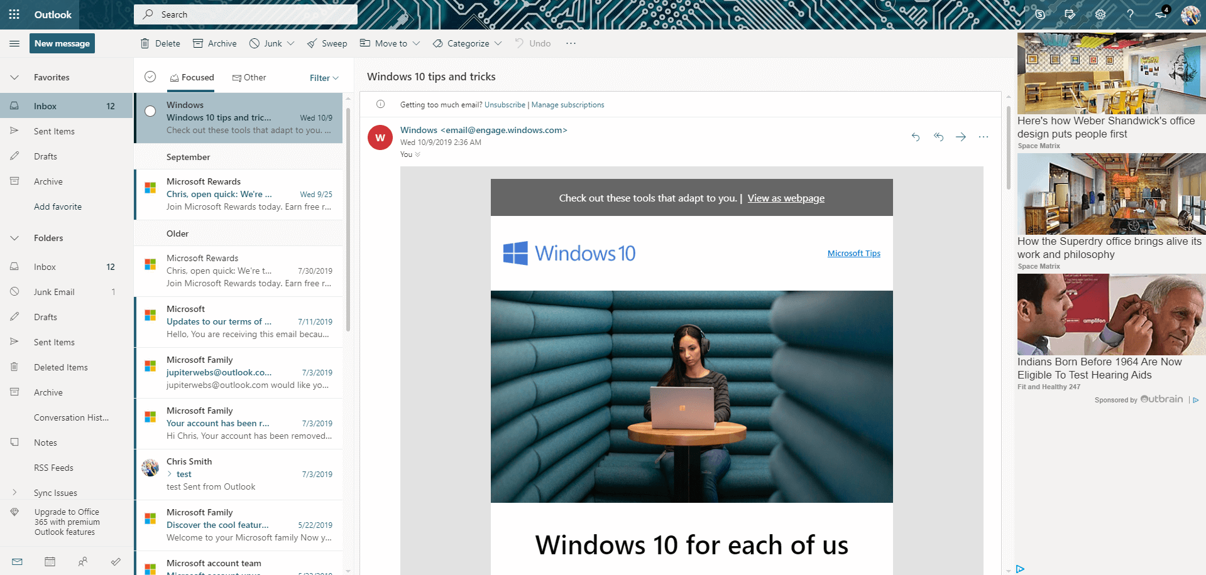1206x575 pixels.
Task: Expand Junk dropdown arrow
Action: [290, 43]
